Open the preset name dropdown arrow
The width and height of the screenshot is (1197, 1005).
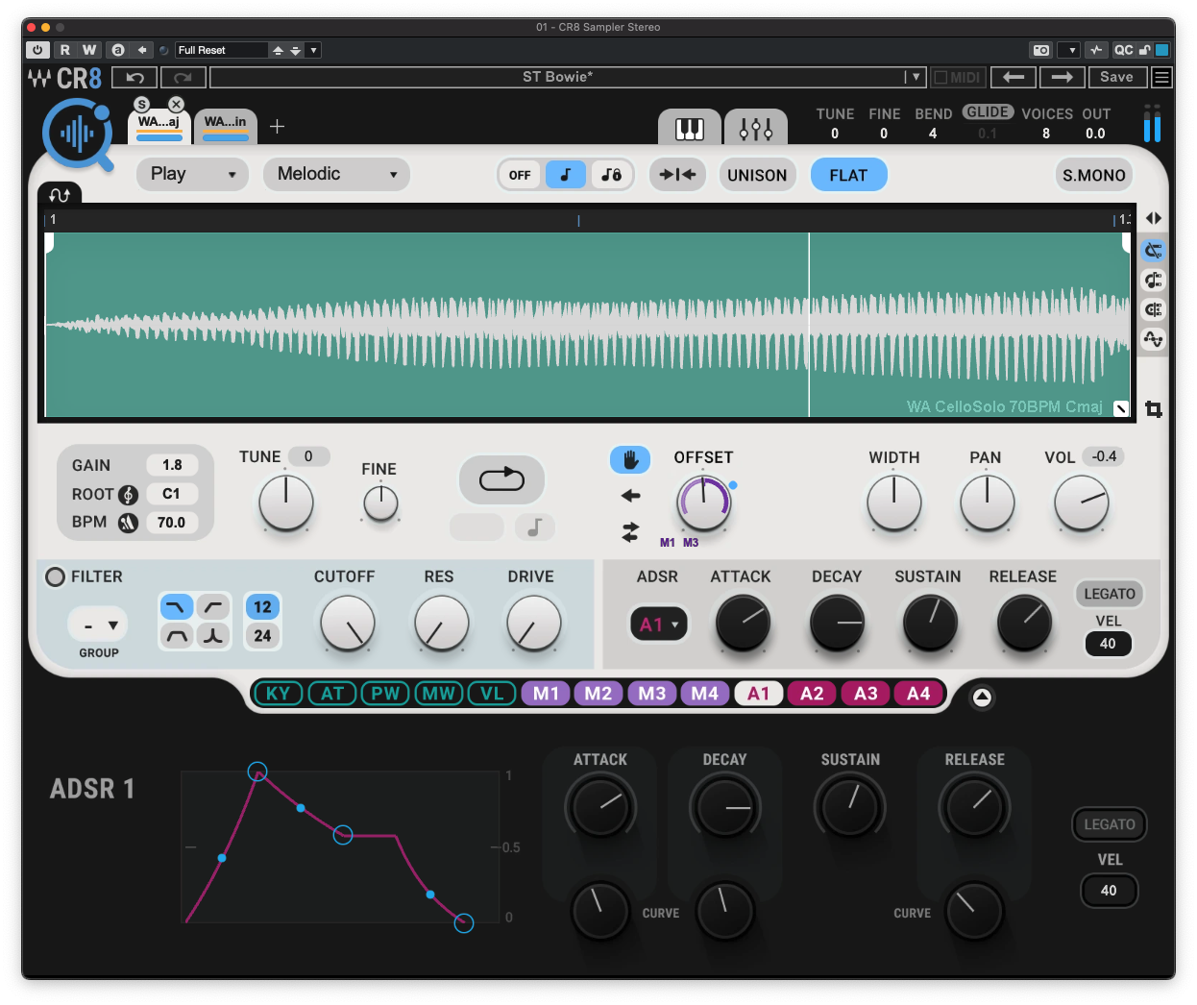click(x=916, y=77)
